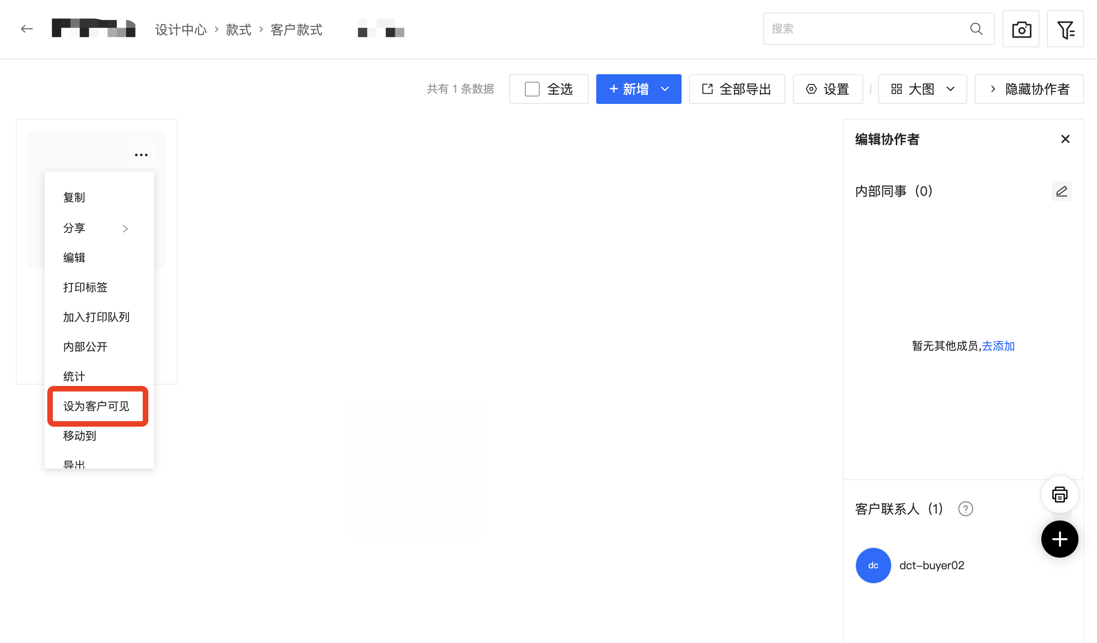Select 设为客户可见 menu item
1097x643 pixels.
tap(96, 406)
